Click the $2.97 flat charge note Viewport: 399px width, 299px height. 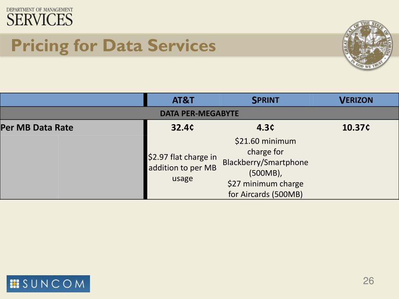[182, 167]
